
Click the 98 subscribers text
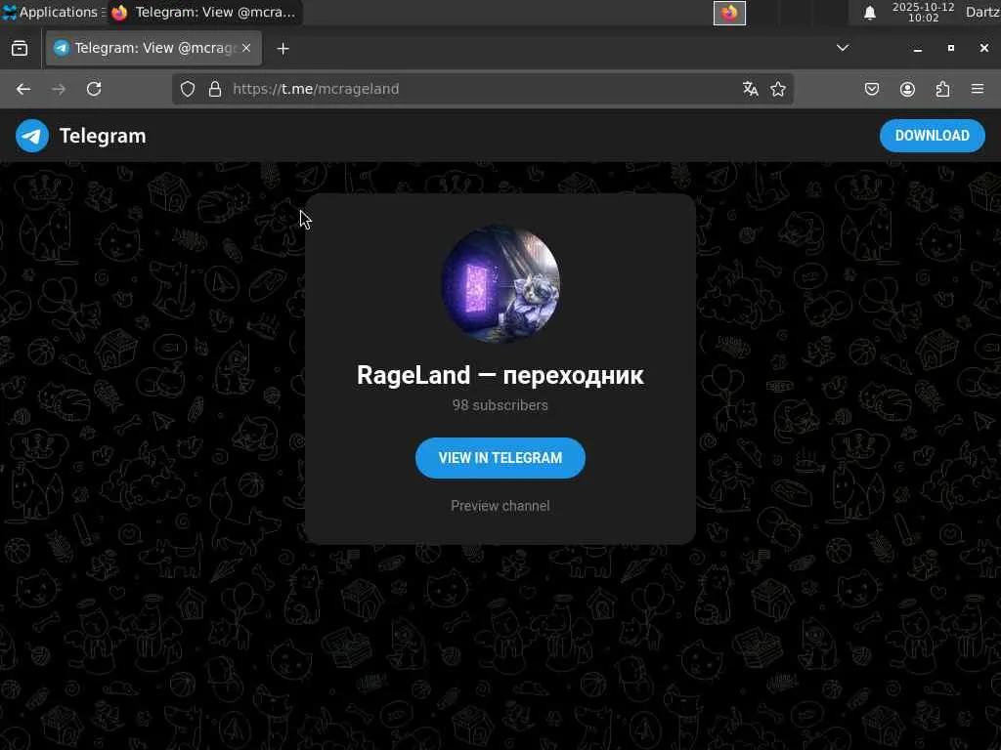point(500,405)
